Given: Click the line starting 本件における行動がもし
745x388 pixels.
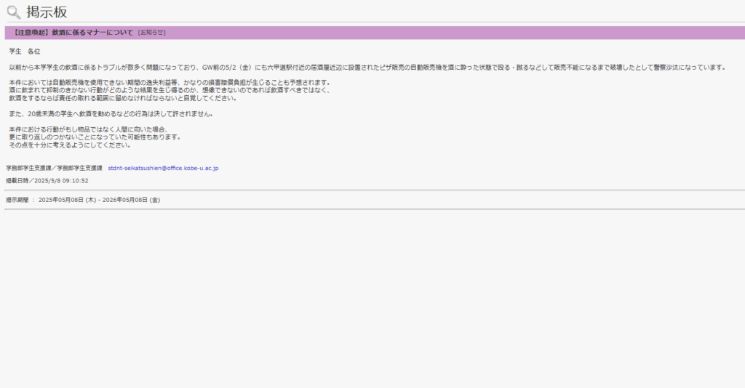Looking at the screenshot, I should (89, 129).
